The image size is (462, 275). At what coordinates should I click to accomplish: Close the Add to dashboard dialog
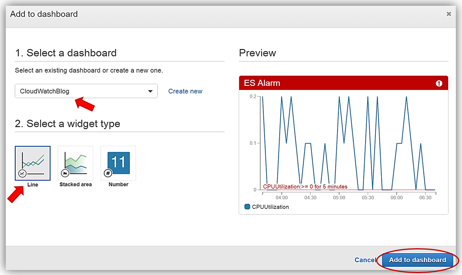[449, 14]
